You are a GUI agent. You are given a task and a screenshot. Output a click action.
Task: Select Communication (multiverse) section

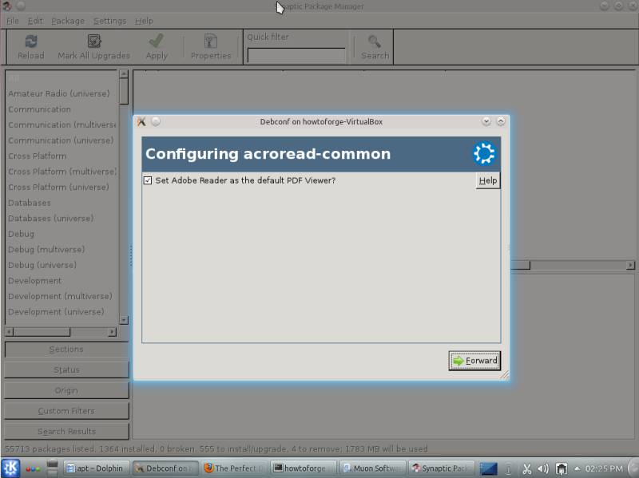[x=62, y=124]
